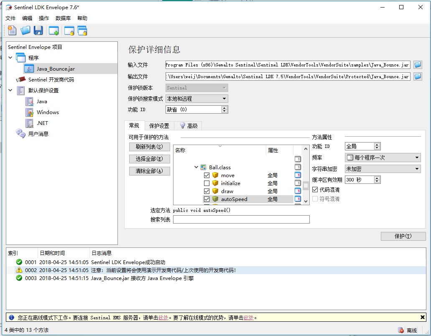Toggle the 代码混淆 checkbox
431x336 pixels.
(x=315, y=190)
